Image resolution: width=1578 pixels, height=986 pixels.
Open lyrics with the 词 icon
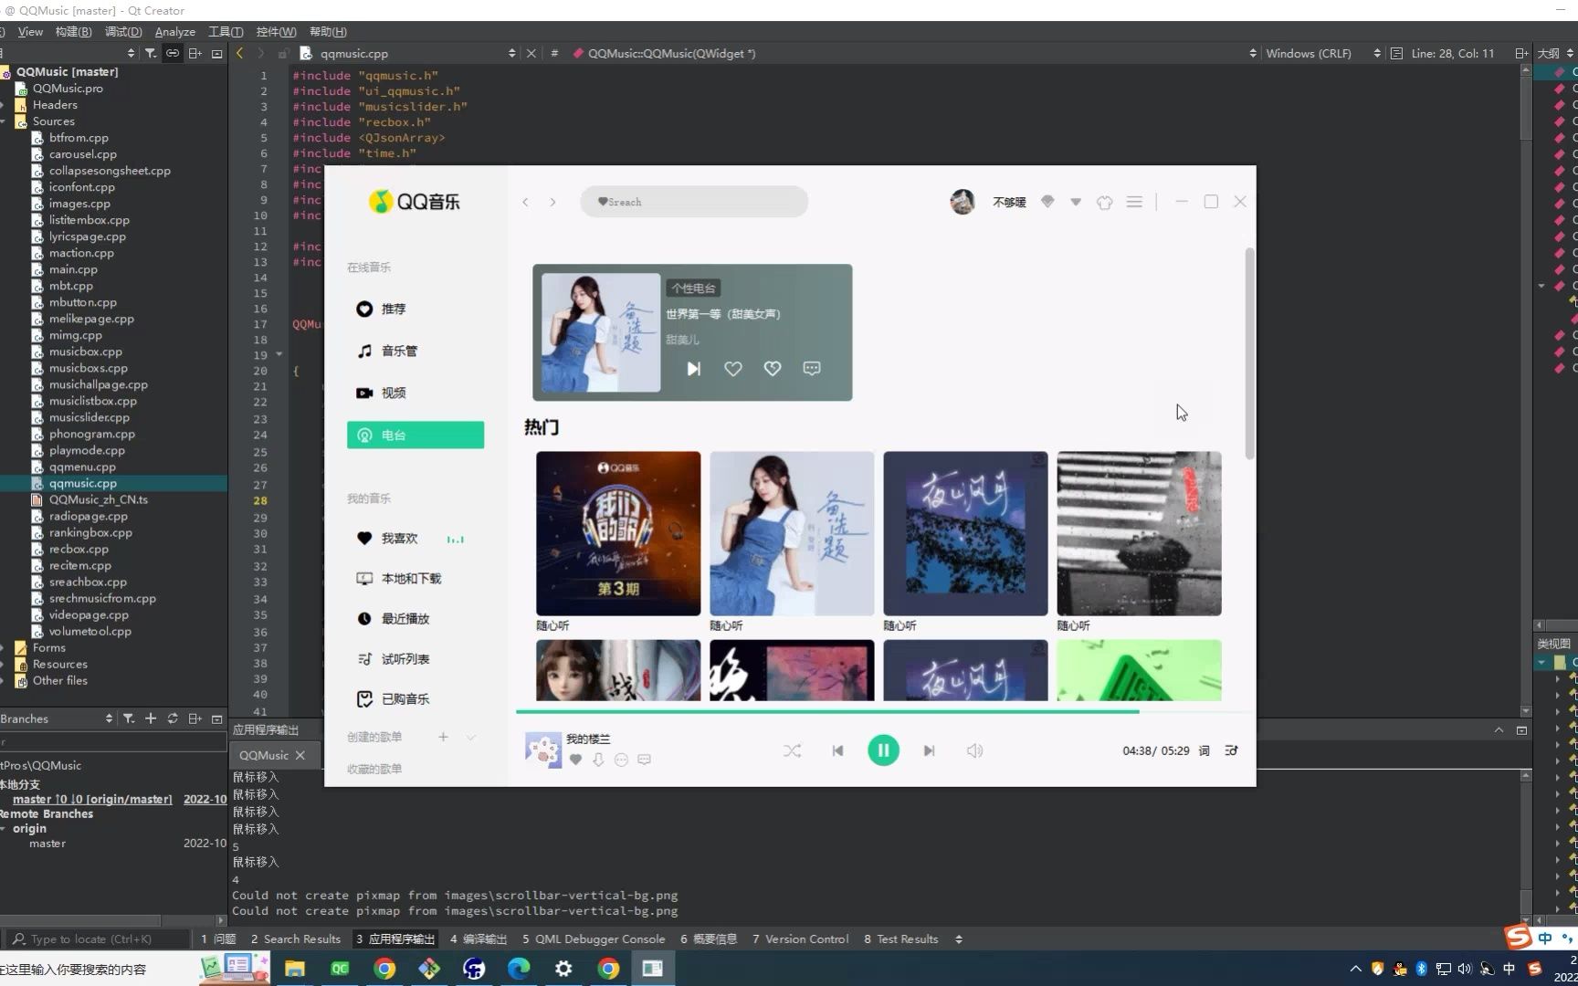1204,750
